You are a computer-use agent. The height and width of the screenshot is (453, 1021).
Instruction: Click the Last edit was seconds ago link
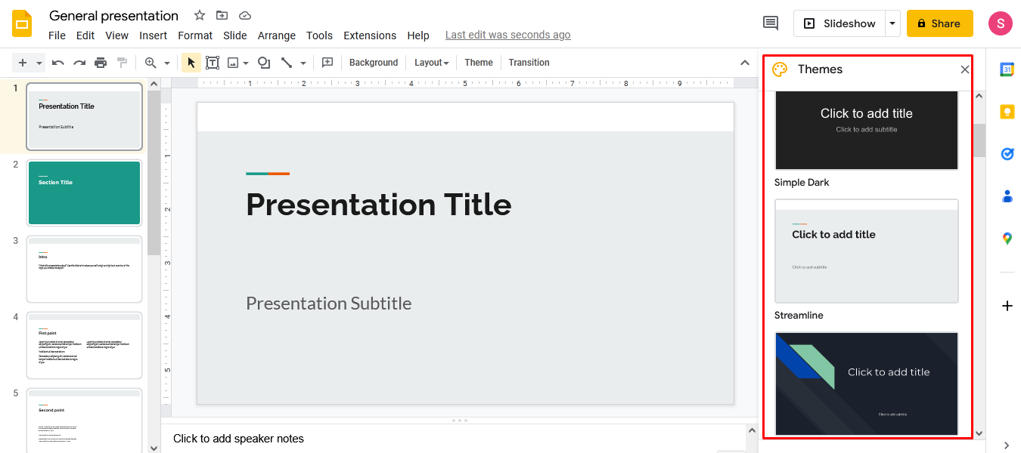507,35
